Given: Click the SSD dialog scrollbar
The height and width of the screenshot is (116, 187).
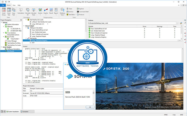Looking at the screenshot, I should pos(93,97).
